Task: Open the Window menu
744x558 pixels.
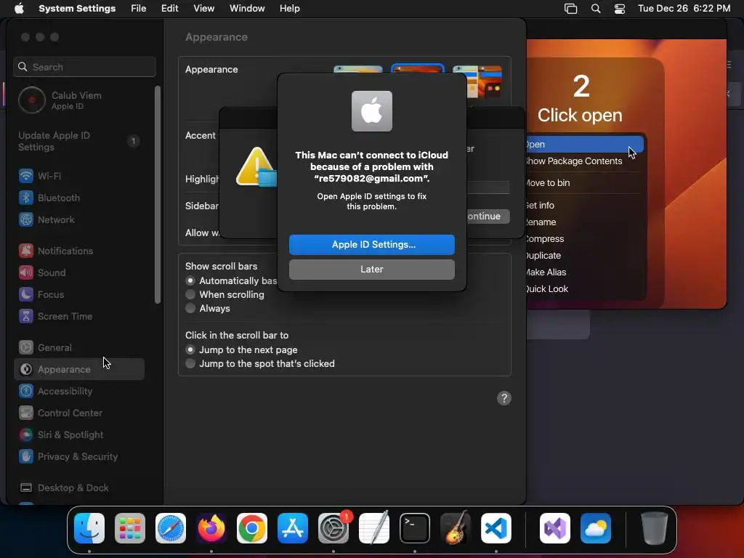Action: click(x=247, y=9)
